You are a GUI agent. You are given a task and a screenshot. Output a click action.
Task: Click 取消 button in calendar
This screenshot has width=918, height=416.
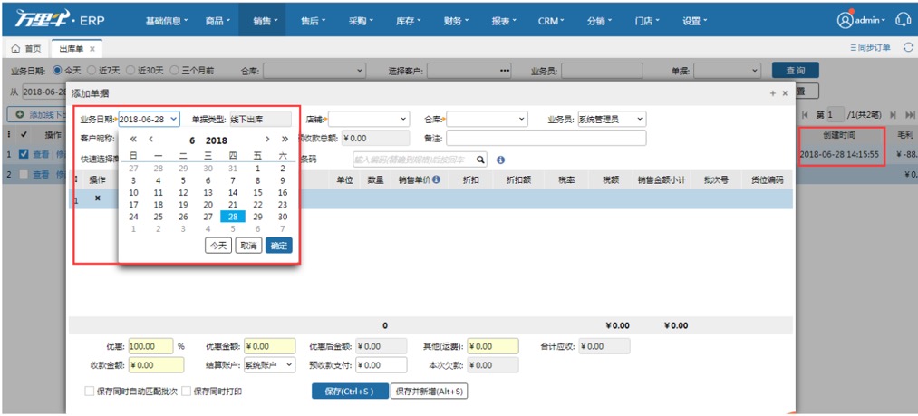click(249, 246)
